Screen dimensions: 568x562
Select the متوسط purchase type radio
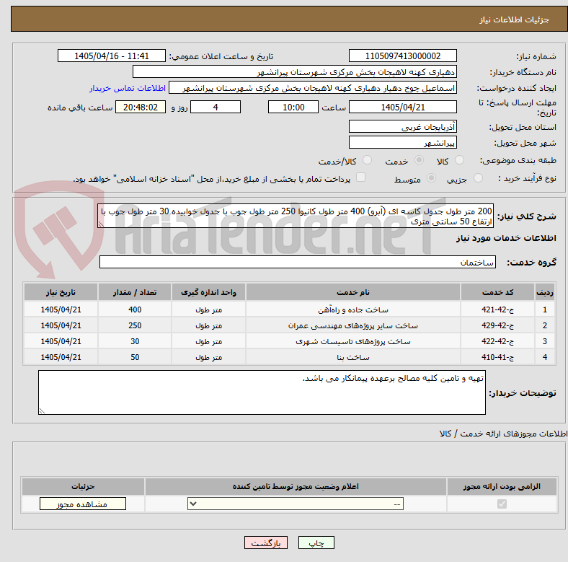pyautogui.click(x=431, y=177)
